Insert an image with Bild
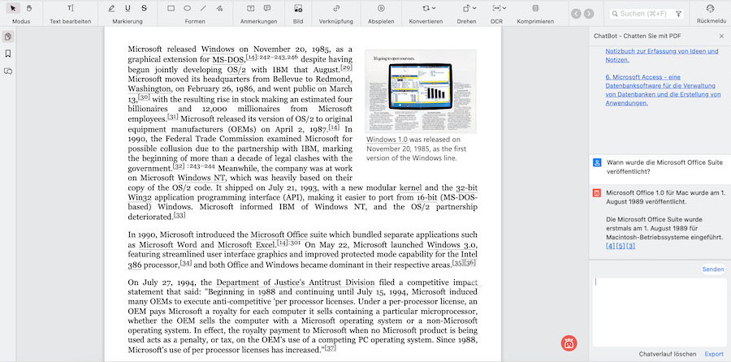The image size is (731, 362). [x=298, y=8]
